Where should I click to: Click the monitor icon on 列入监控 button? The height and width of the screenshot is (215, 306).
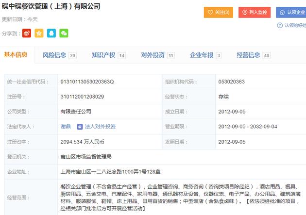tap(244, 12)
